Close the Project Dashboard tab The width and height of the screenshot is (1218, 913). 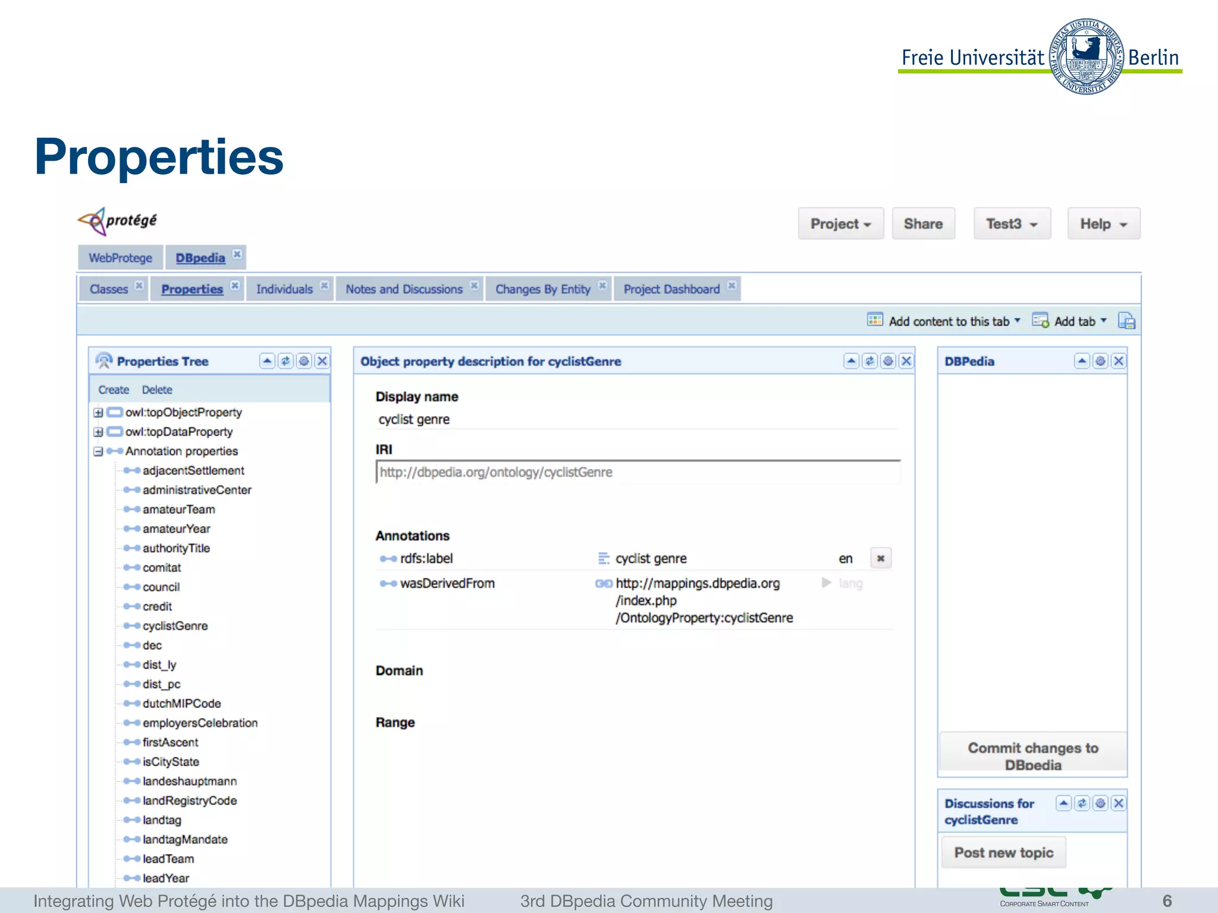point(732,285)
